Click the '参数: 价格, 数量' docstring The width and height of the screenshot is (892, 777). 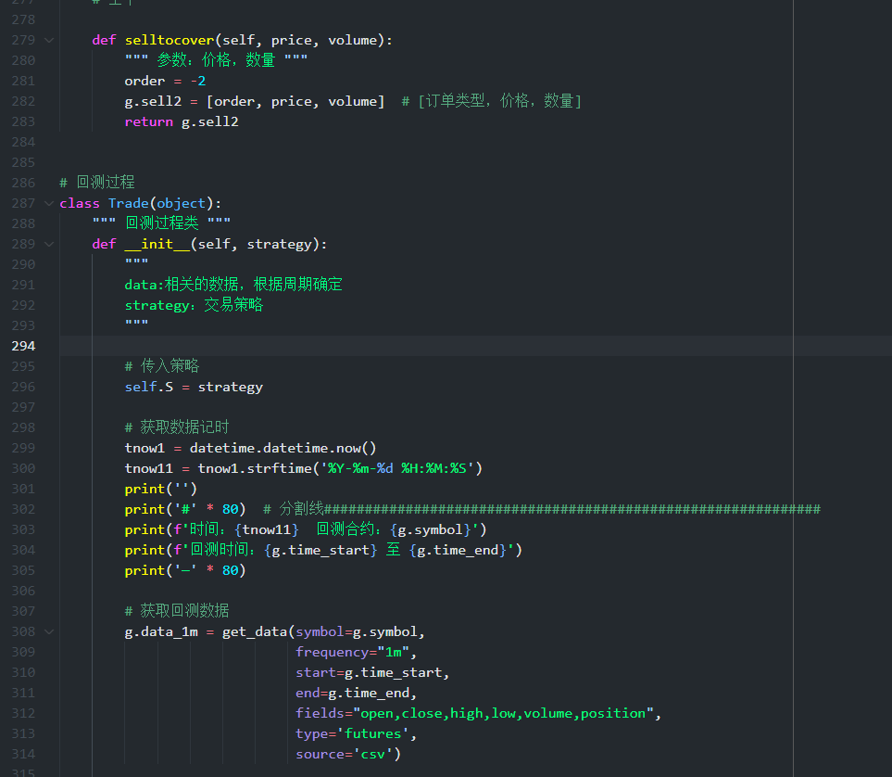point(216,60)
